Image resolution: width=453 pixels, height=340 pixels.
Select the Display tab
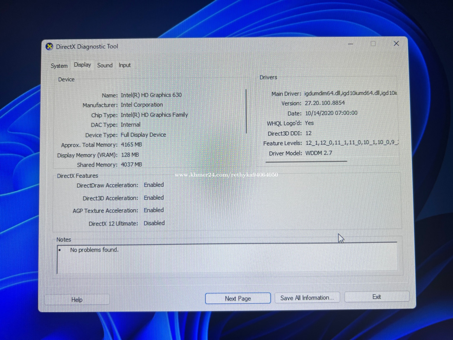[82, 65]
